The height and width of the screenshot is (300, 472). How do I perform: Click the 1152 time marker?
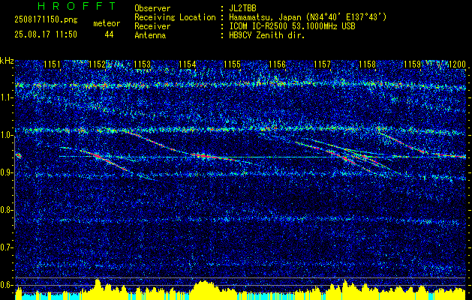pyautogui.click(x=98, y=64)
